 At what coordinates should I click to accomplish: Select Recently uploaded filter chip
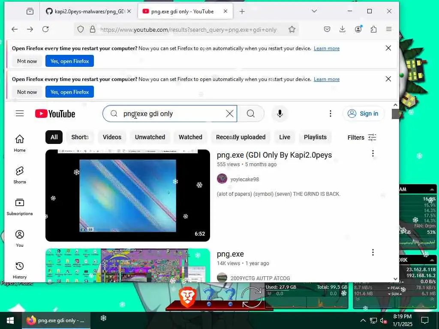pos(241,137)
